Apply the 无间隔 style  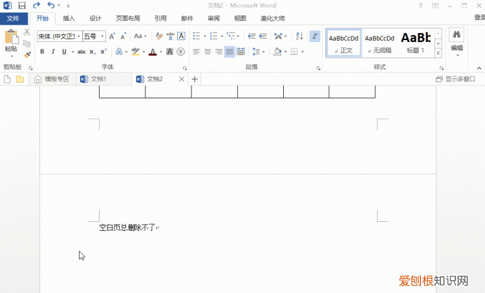click(x=380, y=43)
